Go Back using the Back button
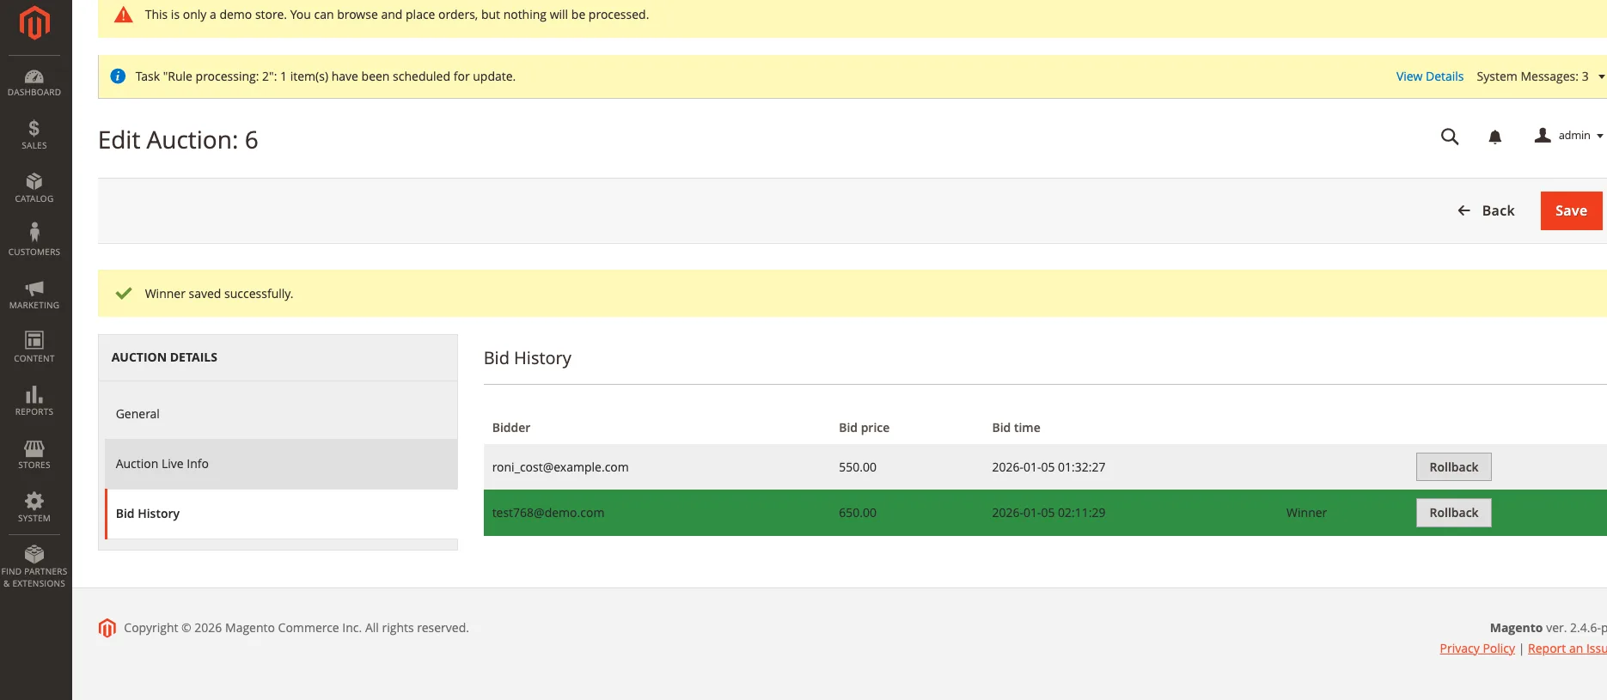Viewport: 1607px width, 700px height. (x=1486, y=210)
